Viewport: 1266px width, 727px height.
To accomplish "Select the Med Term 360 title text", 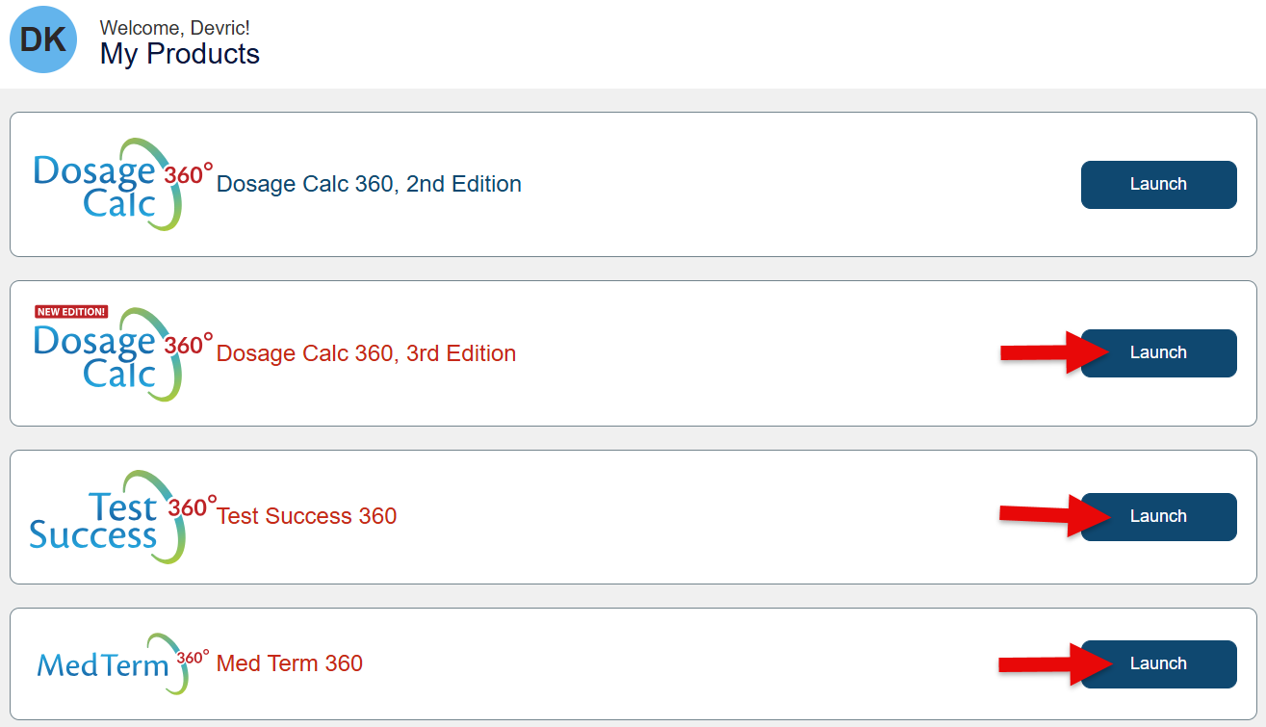I will click(289, 663).
